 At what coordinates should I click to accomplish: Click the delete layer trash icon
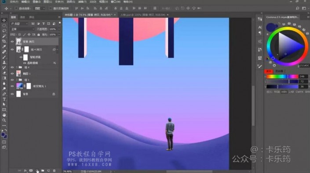click(x=55, y=171)
